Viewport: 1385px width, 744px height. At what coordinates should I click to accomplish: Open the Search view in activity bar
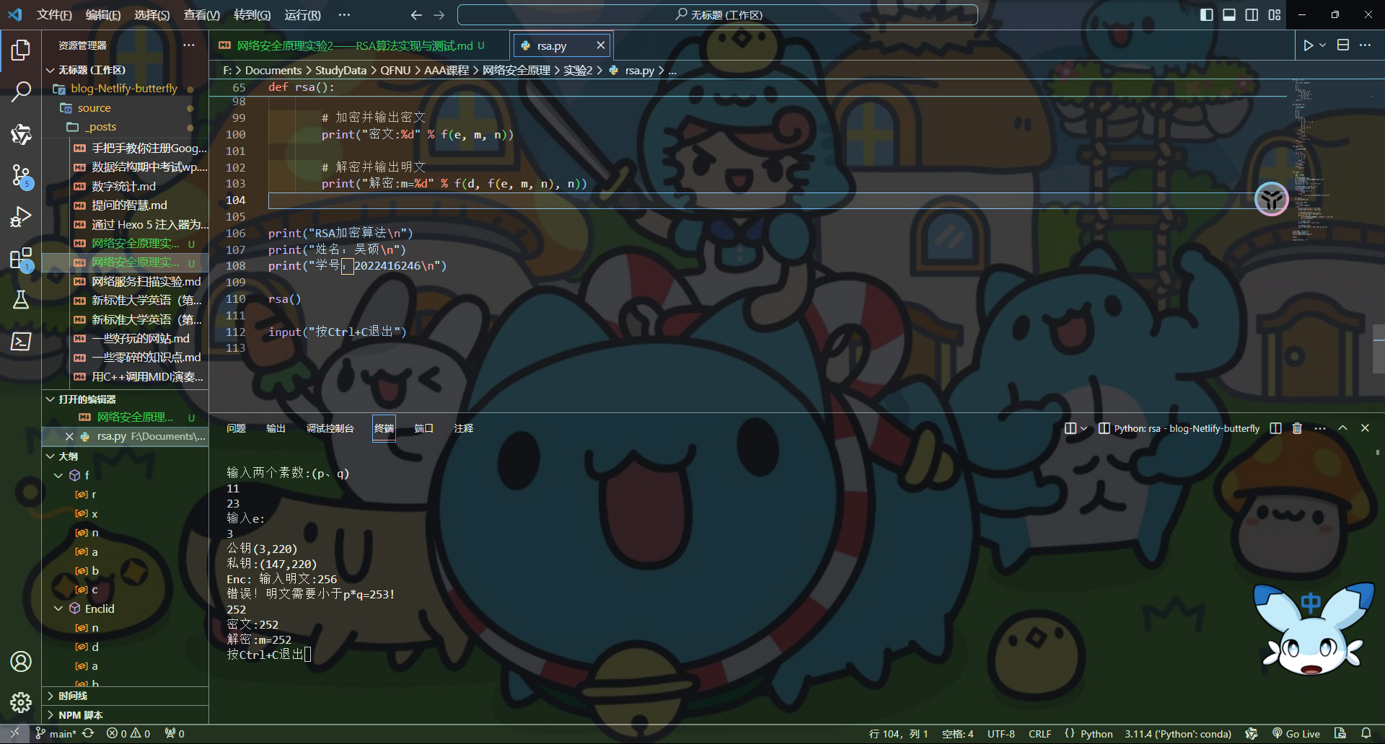[x=21, y=92]
